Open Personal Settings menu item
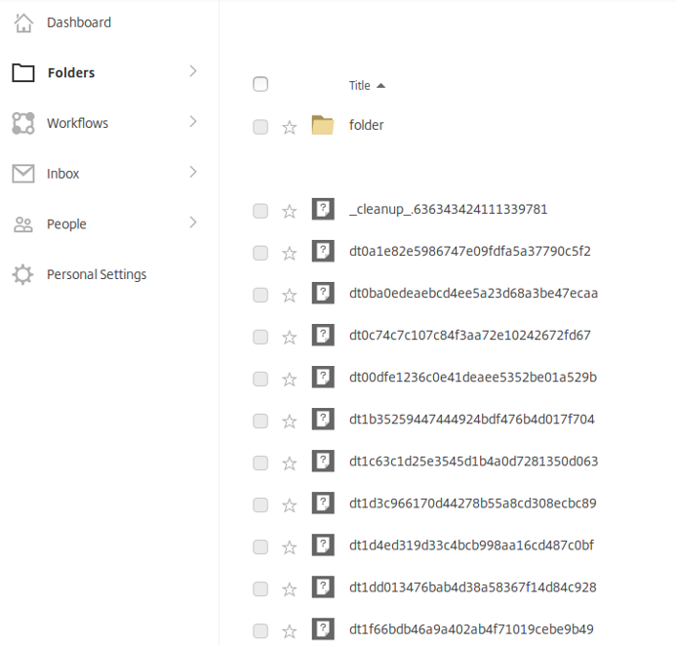The image size is (677, 646). [97, 274]
